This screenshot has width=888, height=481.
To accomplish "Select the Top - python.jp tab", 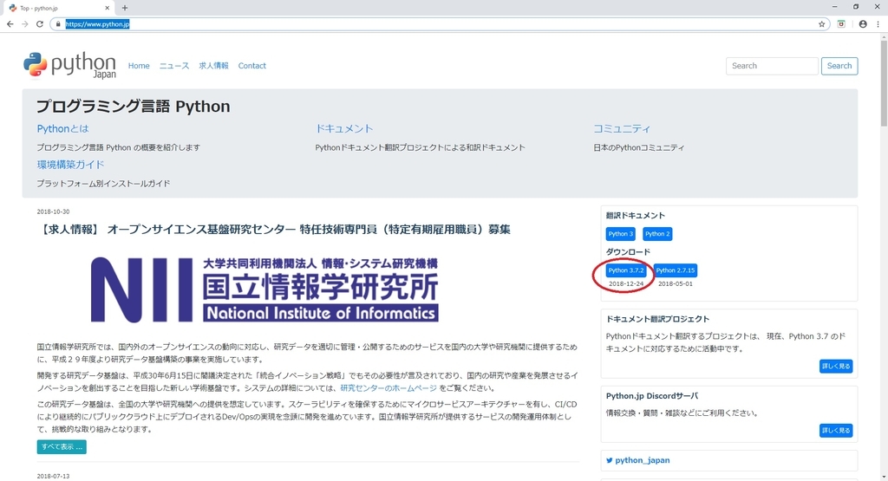I will [x=60, y=8].
